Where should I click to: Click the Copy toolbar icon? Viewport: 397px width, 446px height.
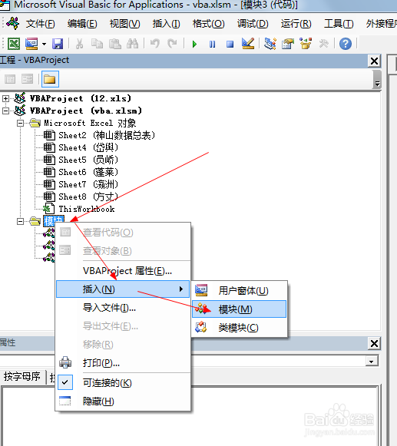[97, 44]
